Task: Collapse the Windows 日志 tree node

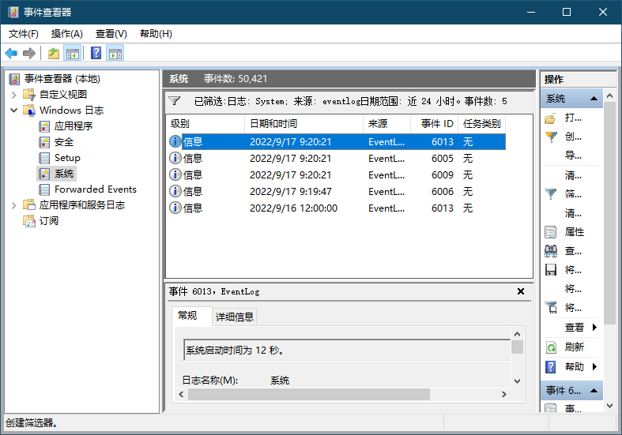Action: tap(14, 111)
